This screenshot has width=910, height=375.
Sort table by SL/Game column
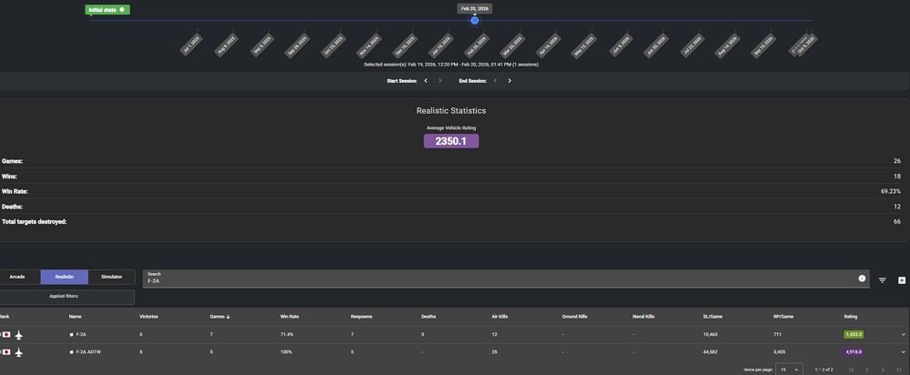[713, 317]
